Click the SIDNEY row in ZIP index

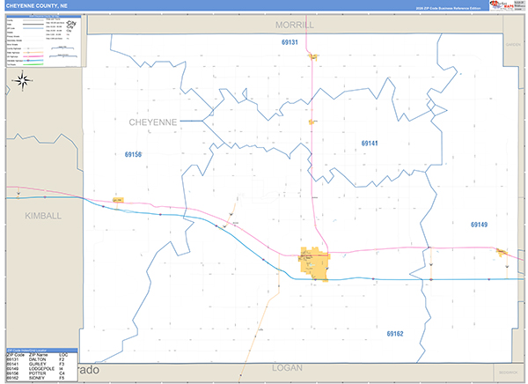(41, 378)
